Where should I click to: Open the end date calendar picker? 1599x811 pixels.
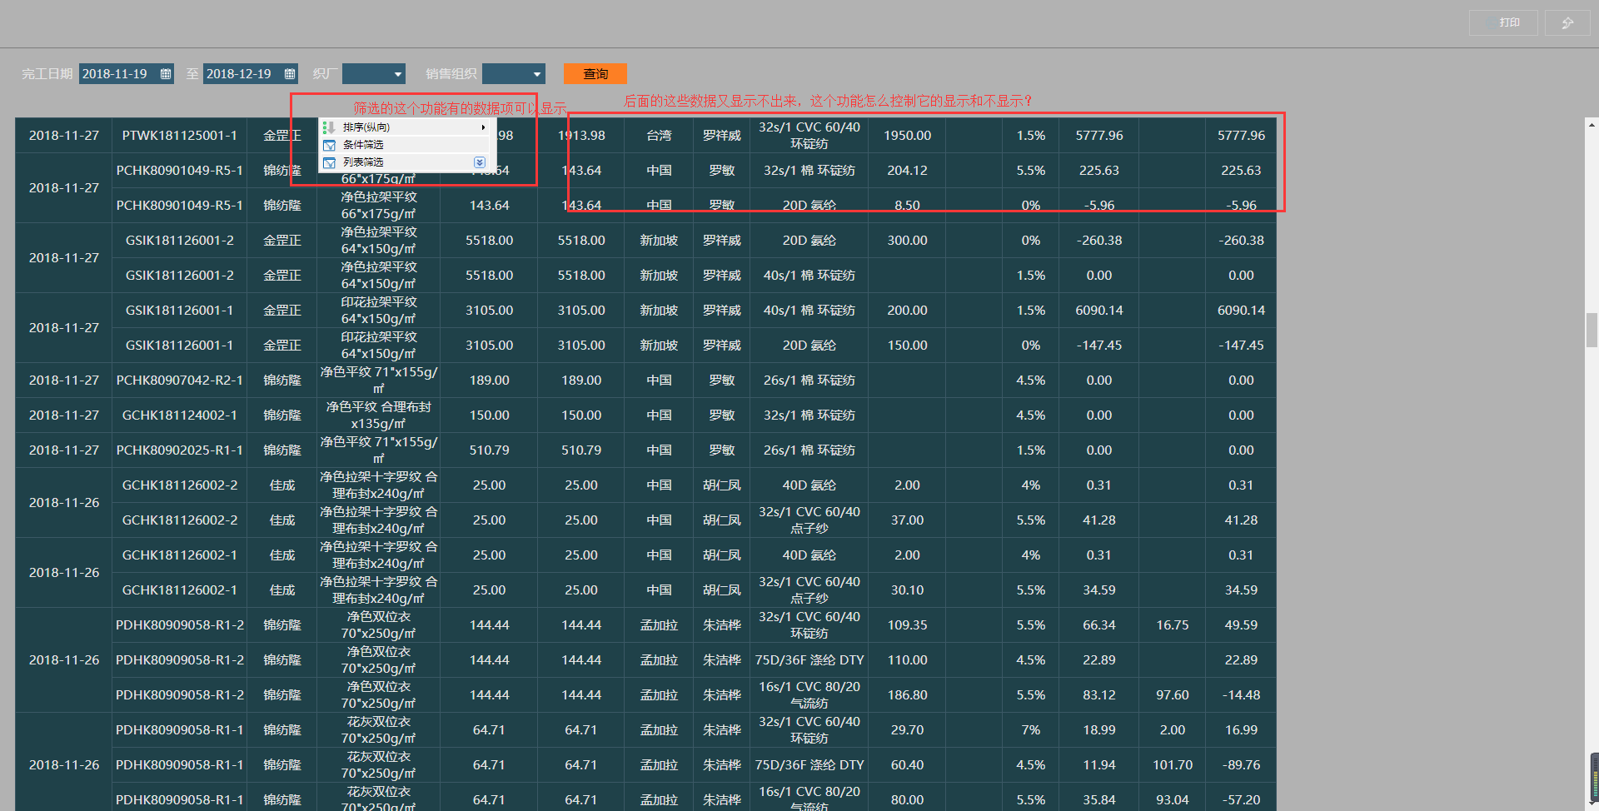coord(290,74)
